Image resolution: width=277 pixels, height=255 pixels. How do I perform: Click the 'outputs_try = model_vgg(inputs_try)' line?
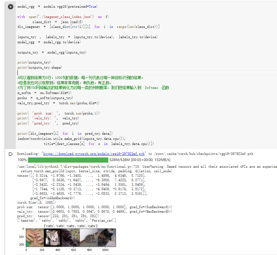52,52
